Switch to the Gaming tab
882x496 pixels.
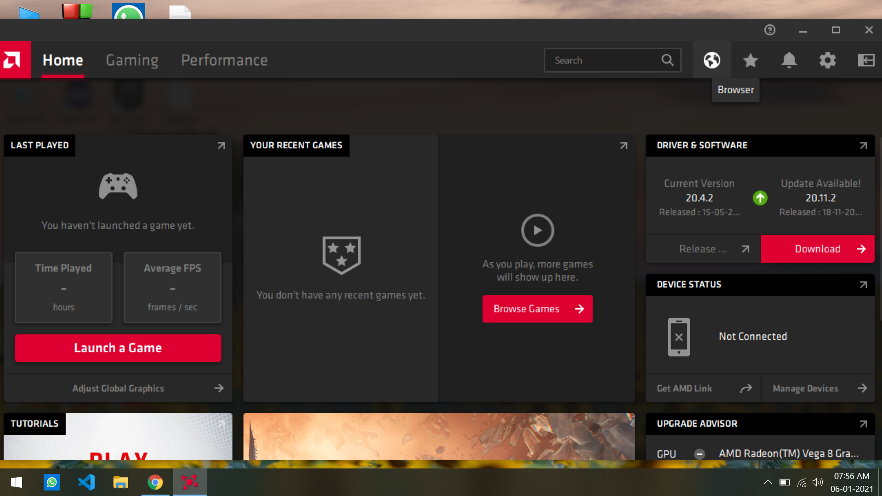pyautogui.click(x=132, y=60)
